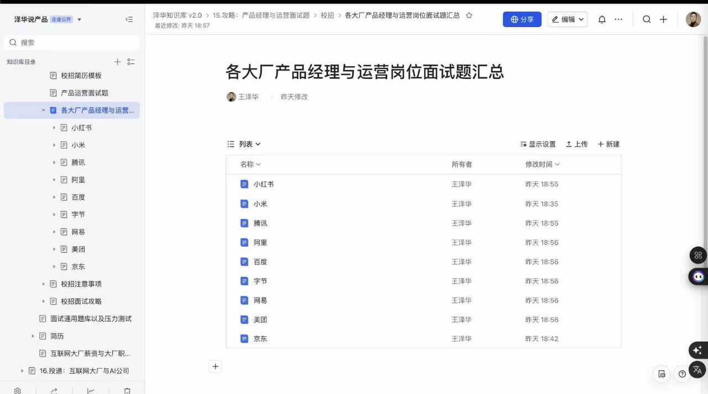Expand the 16.投递 tree node
The width and height of the screenshot is (708, 394).
[22, 371]
